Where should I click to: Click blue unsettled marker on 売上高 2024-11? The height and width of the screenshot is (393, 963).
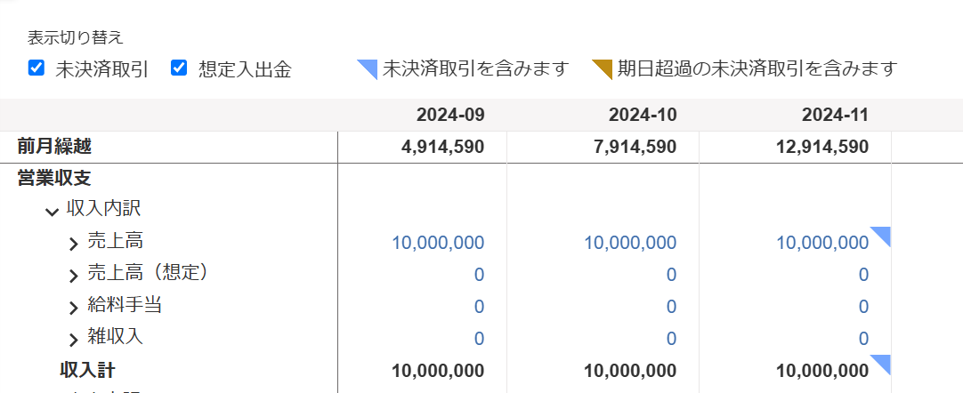[883, 234]
